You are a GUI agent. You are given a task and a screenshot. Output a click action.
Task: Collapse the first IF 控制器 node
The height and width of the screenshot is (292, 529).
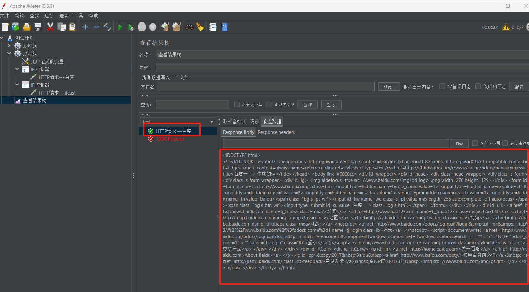tap(17, 69)
